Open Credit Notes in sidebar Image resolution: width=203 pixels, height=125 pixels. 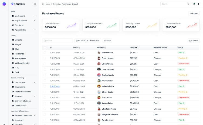[21, 106]
